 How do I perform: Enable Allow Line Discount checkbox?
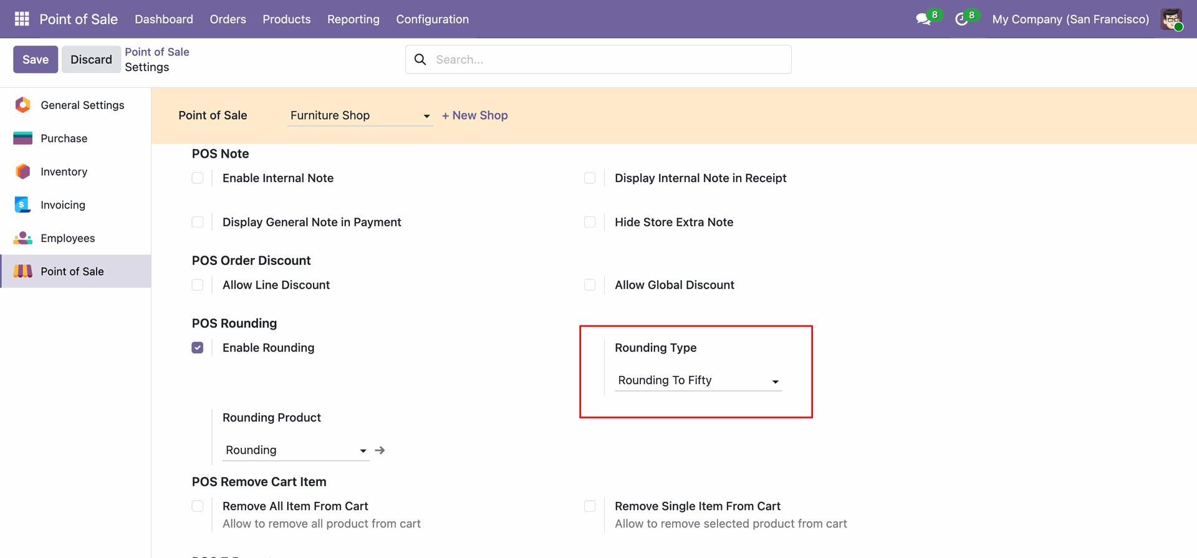[198, 285]
